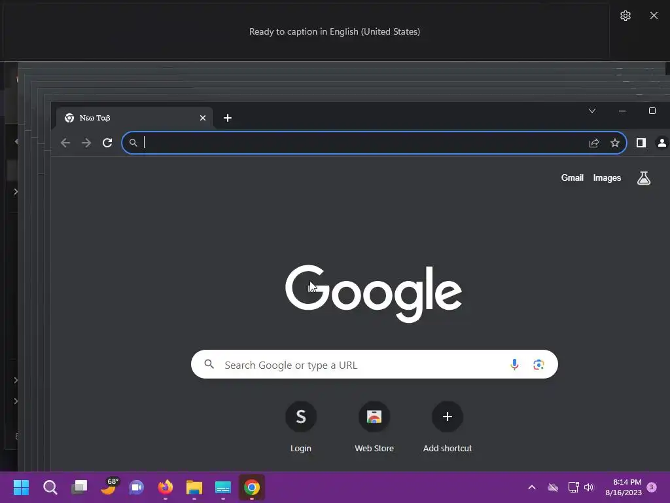Open the Web Store shortcut
This screenshot has height=503, width=670.
tap(374, 427)
